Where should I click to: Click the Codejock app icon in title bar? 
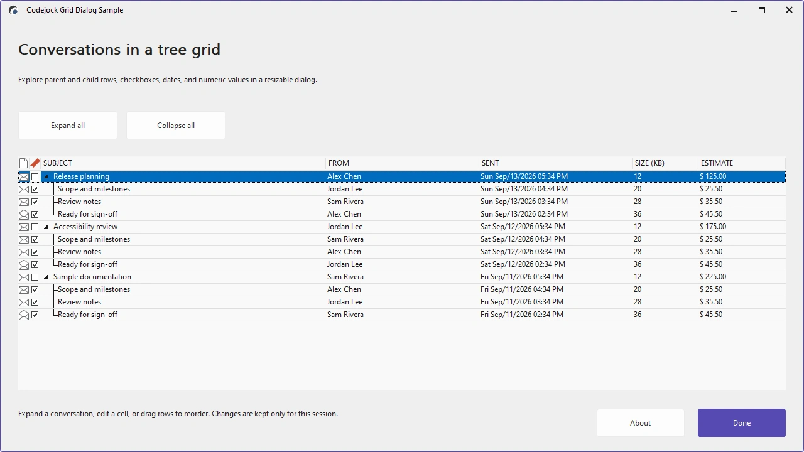(x=13, y=10)
